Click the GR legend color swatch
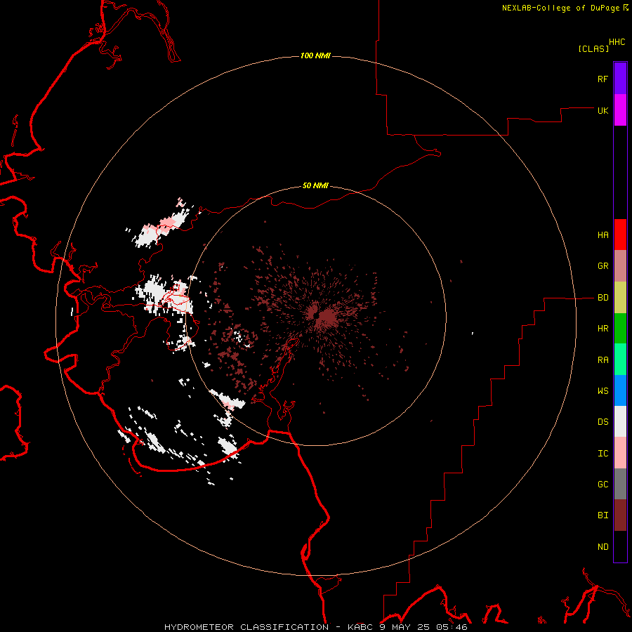 click(x=620, y=266)
